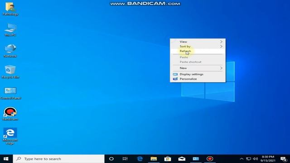Click the Cortana circle icon
Image resolution: width=290 pixels, height=163 pixels.
(x=111, y=159)
